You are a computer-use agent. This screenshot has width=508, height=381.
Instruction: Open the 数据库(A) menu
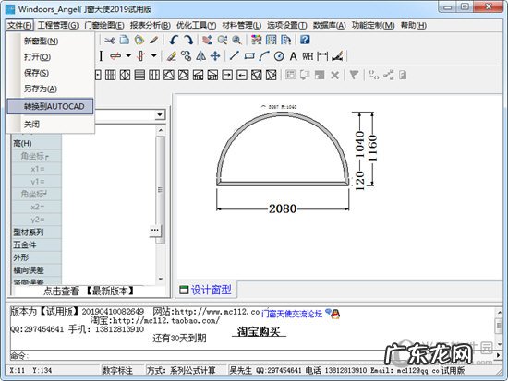pyautogui.click(x=330, y=25)
